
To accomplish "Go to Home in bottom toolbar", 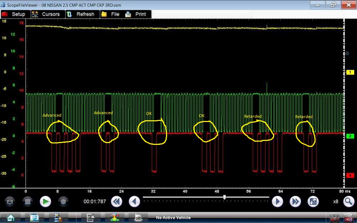I will tap(11, 217).
